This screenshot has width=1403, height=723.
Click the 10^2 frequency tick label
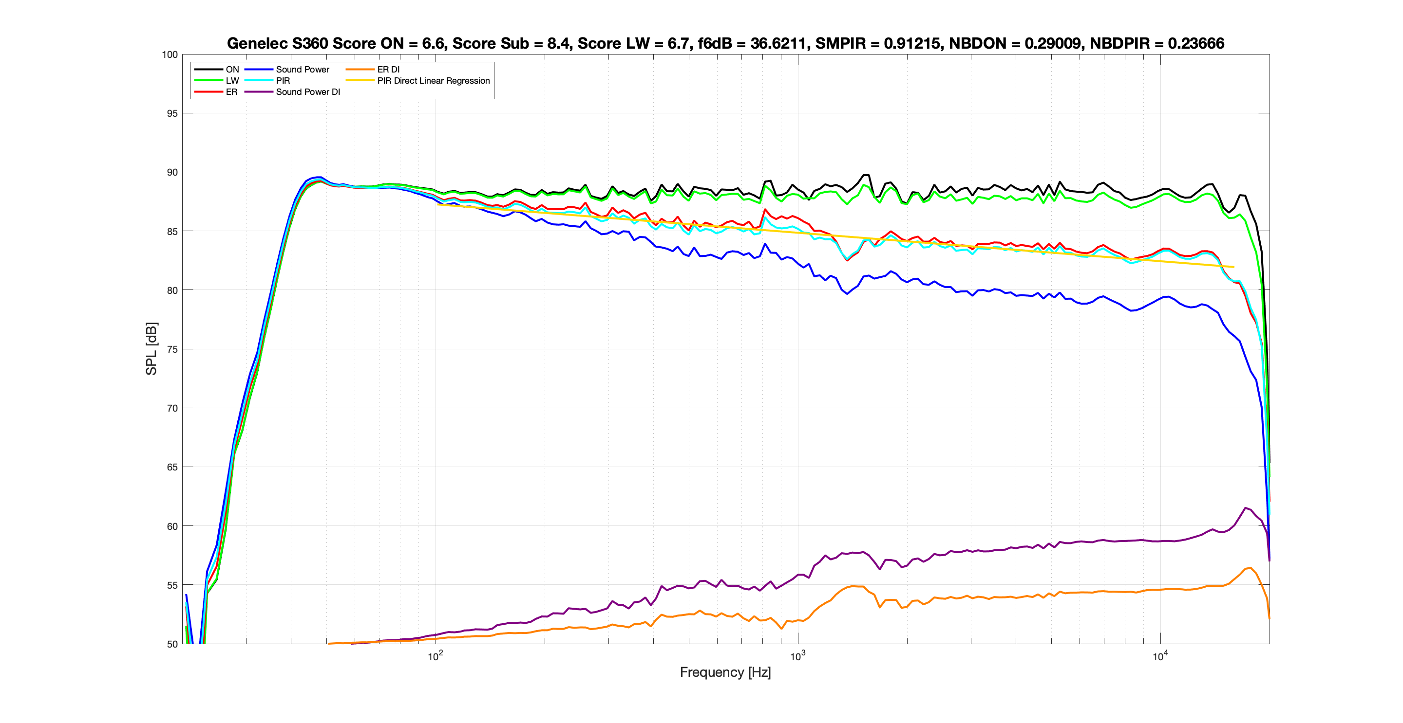pos(435,656)
